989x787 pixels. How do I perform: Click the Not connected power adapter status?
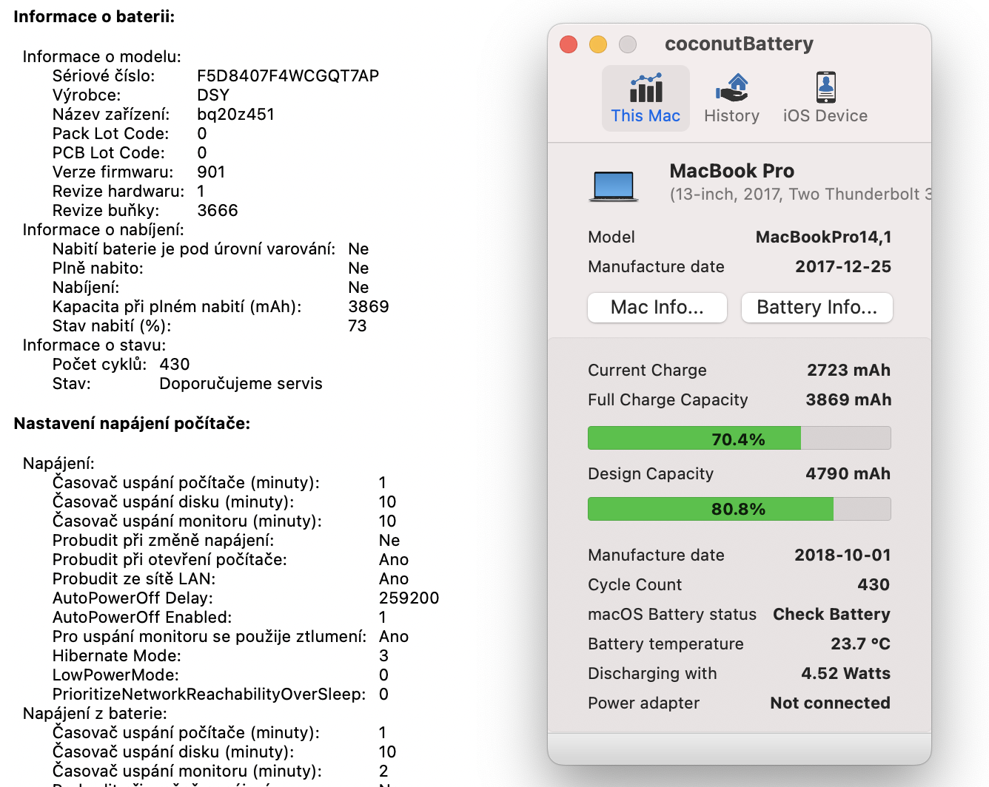pyautogui.click(x=830, y=703)
